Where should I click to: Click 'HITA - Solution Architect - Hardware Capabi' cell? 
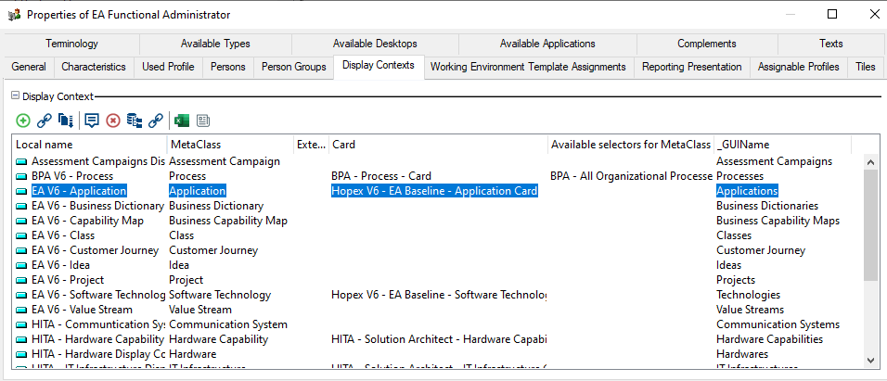[x=439, y=339]
